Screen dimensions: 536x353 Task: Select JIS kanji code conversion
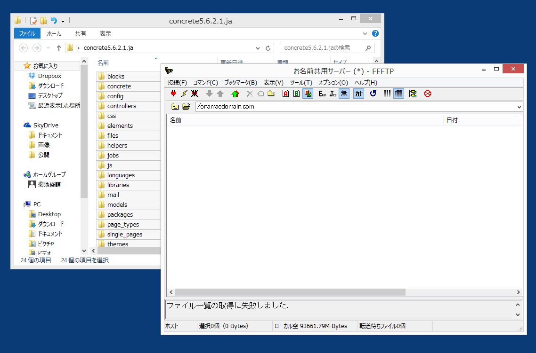click(x=333, y=94)
